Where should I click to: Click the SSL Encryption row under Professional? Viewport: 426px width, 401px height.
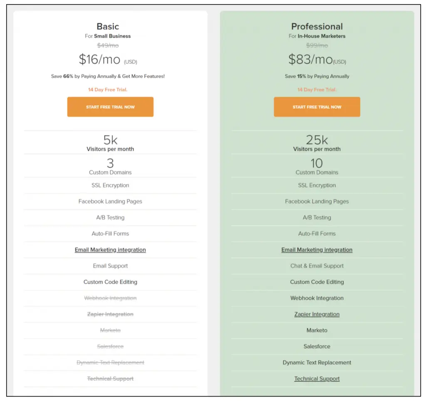[317, 185]
